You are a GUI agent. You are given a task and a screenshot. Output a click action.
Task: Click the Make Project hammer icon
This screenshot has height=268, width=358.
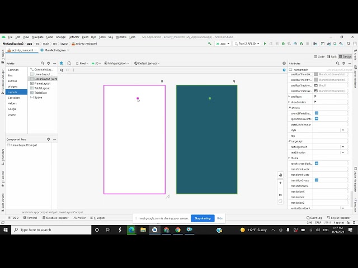[209, 44]
